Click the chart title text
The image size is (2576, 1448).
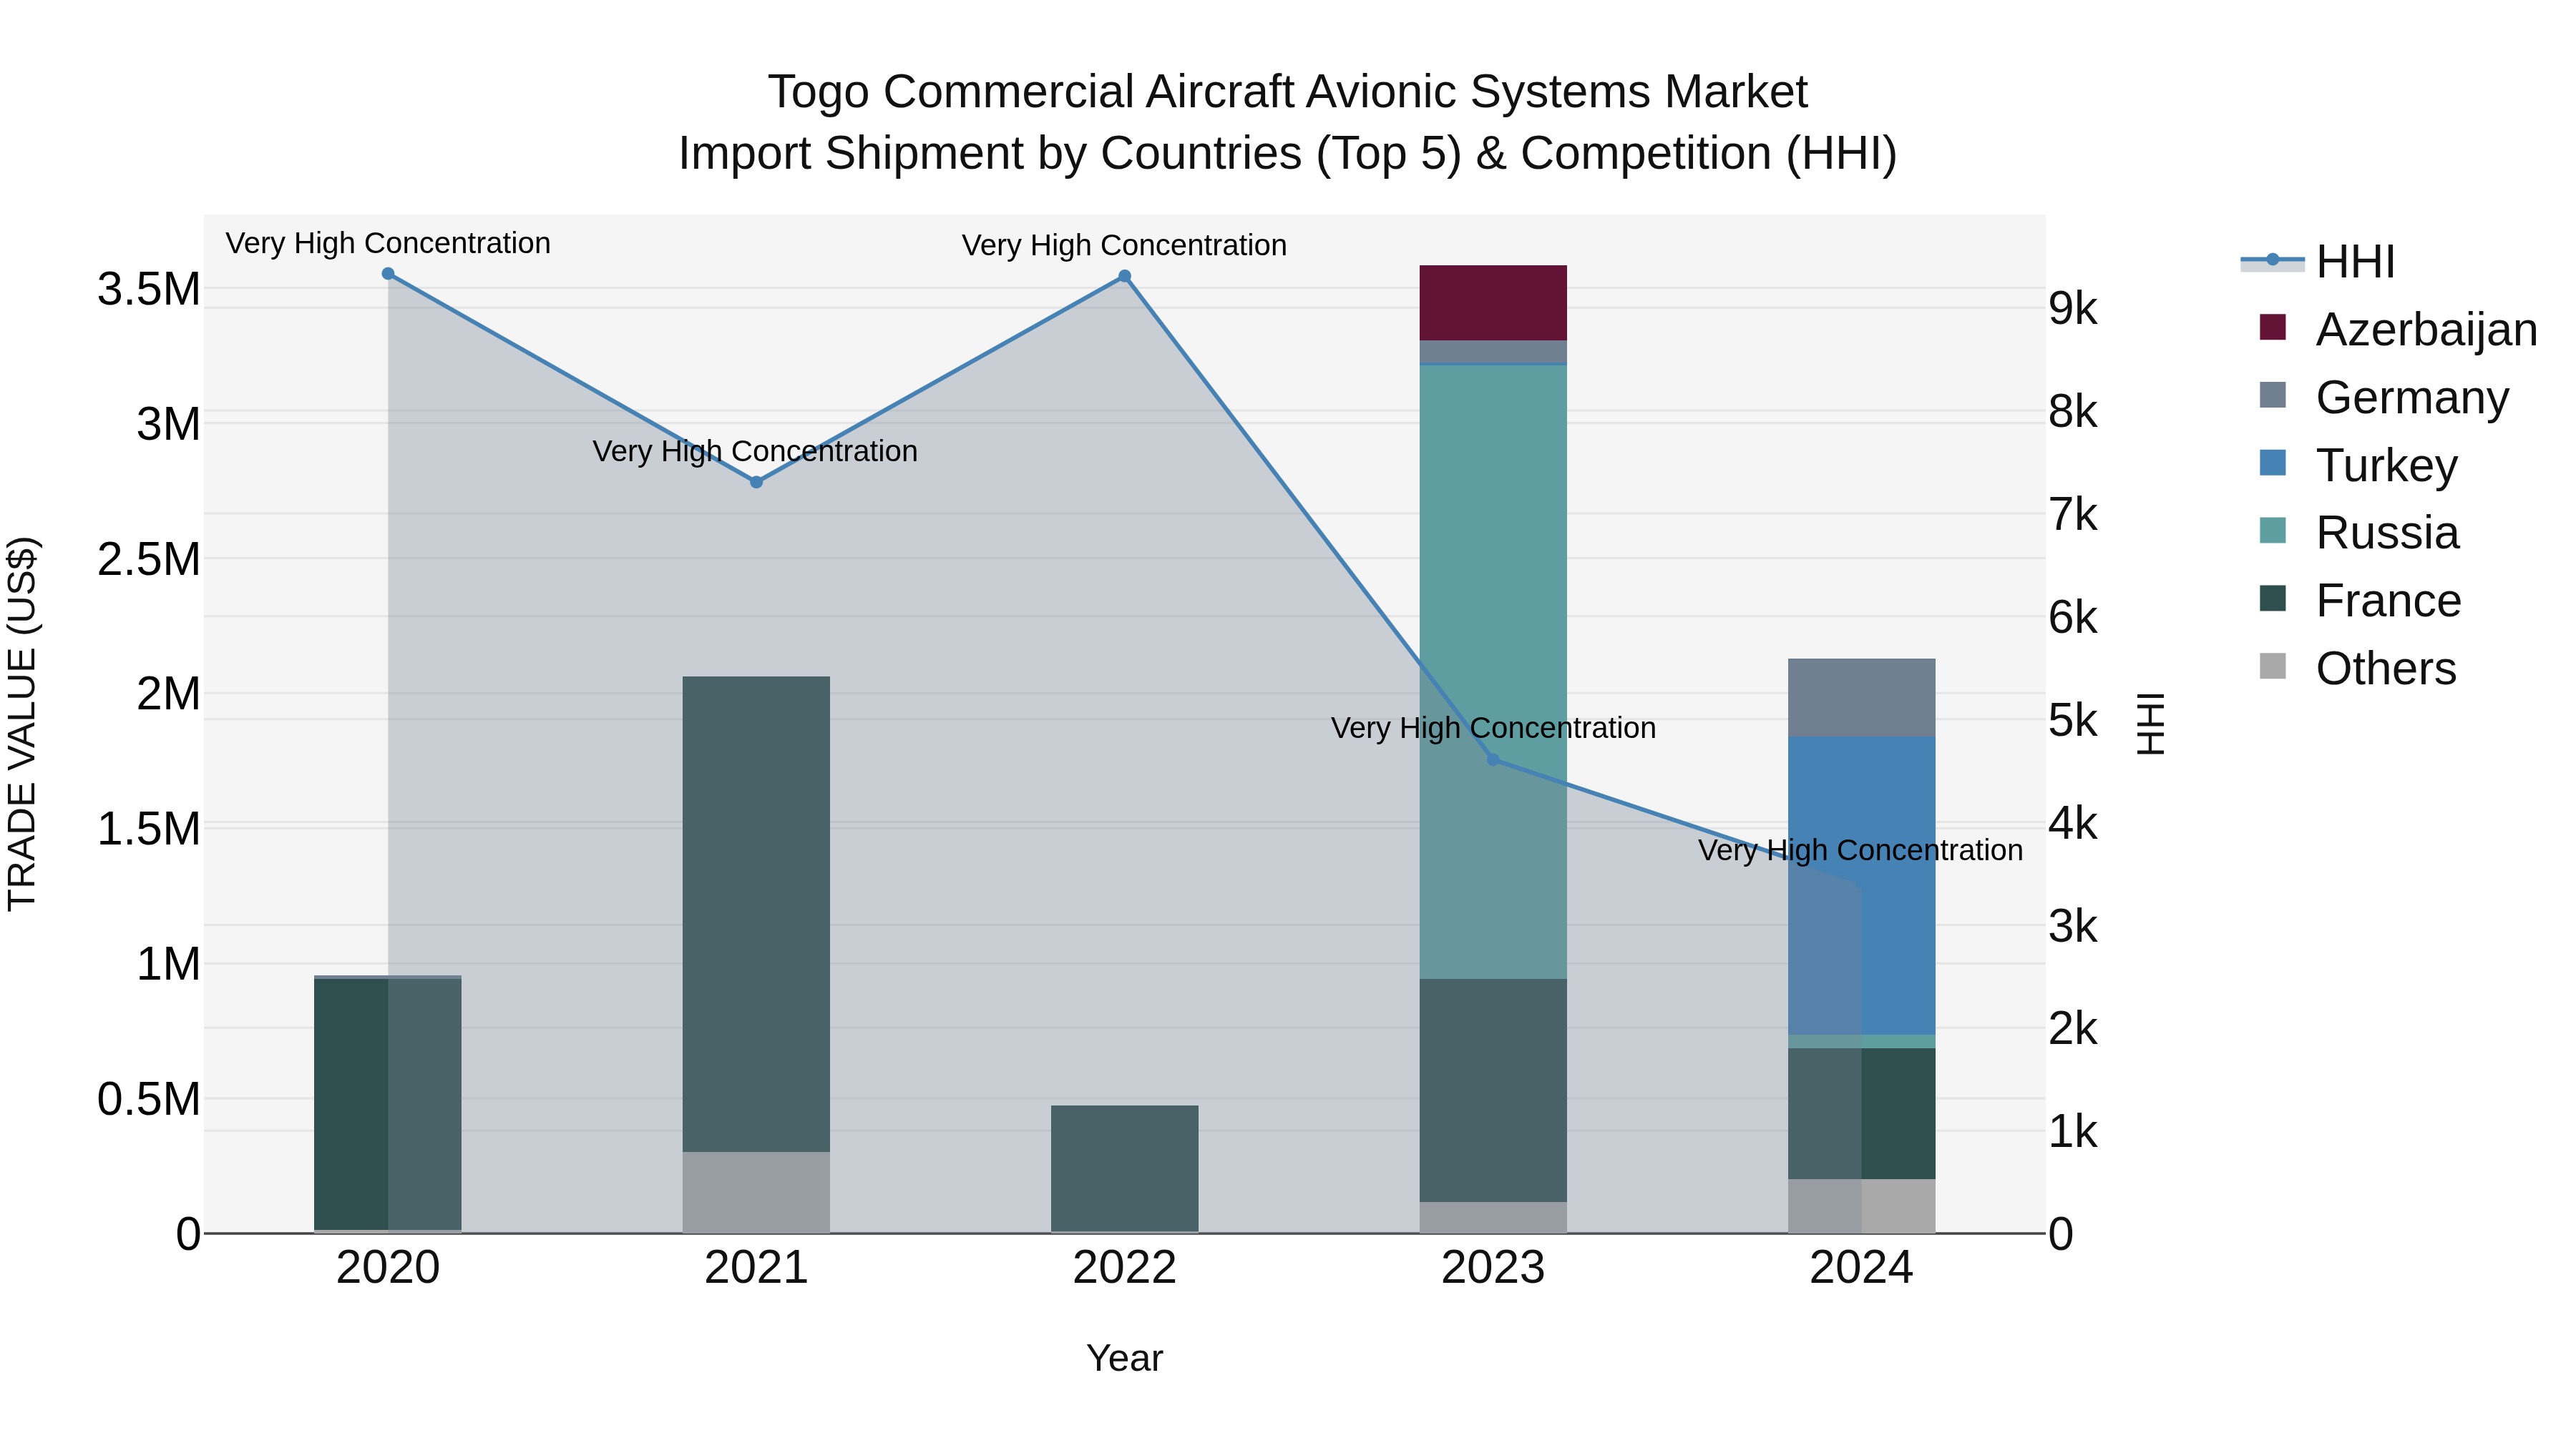pyautogui.click(x=1287, y=122)
